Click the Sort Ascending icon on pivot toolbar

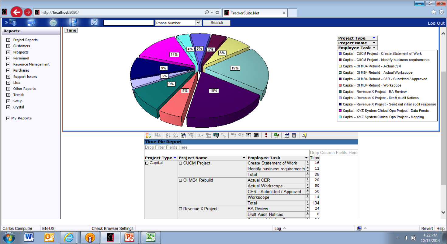point(168,135)
